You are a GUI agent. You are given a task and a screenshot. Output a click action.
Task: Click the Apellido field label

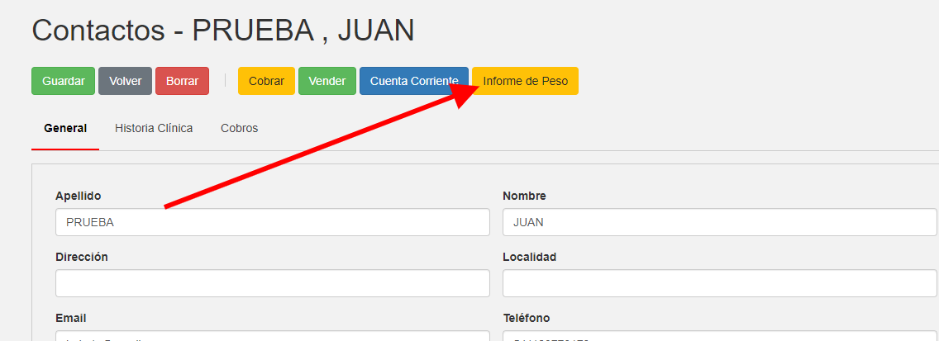[x=78, y=196]
